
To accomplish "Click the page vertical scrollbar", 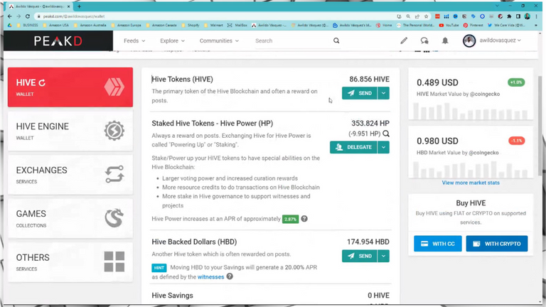I will click(x=540, y=125).
